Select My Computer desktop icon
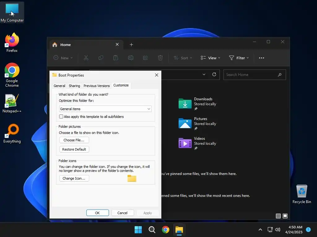This screenshot has width=317, height=237. coord(12,12)
